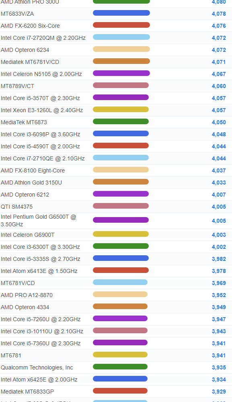Click the score 4,076

(219, 26)
